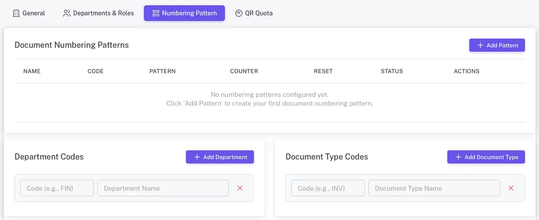Switch to the Departments & Roles tab
539x220 pixels.
pyautogui.click(x=99, y=13)
